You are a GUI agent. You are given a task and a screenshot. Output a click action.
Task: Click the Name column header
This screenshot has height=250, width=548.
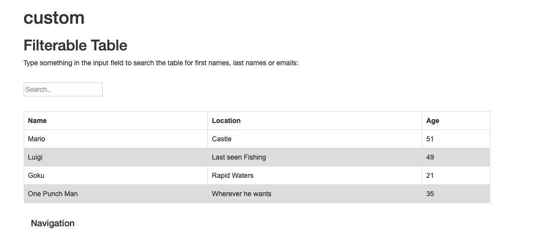tap(38, 121)
